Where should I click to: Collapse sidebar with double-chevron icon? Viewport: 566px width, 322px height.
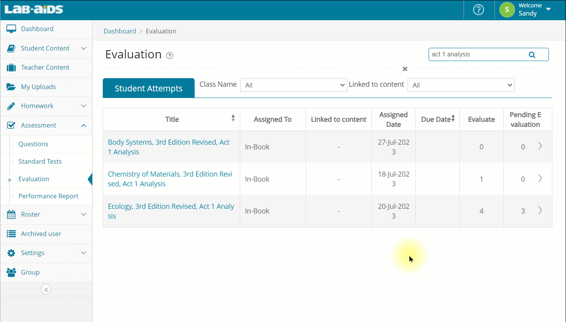[46, 289]
